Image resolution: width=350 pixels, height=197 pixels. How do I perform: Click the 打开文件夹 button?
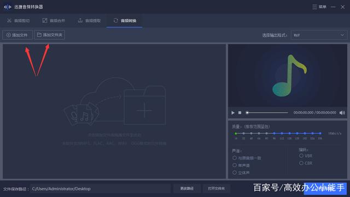tap(217, 188)
